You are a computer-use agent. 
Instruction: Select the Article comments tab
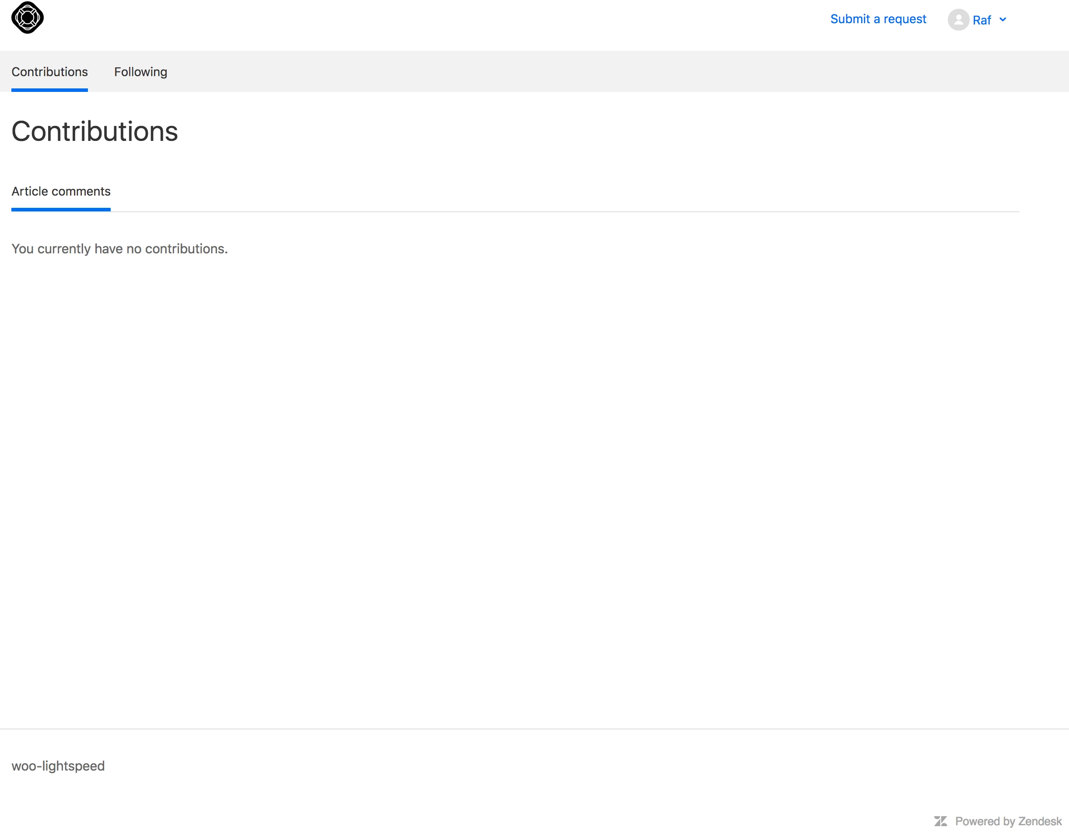tap(61, 192)
